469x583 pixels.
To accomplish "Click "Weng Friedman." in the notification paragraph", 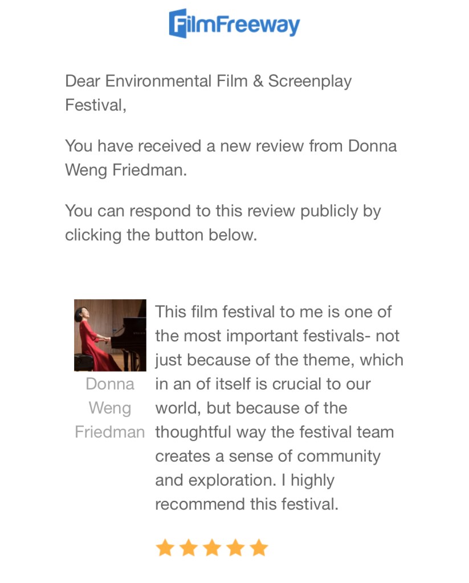I will point(126,170).
